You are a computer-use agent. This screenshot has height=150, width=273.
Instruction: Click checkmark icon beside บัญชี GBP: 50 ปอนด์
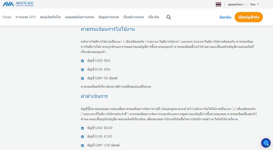pos(82,79)
